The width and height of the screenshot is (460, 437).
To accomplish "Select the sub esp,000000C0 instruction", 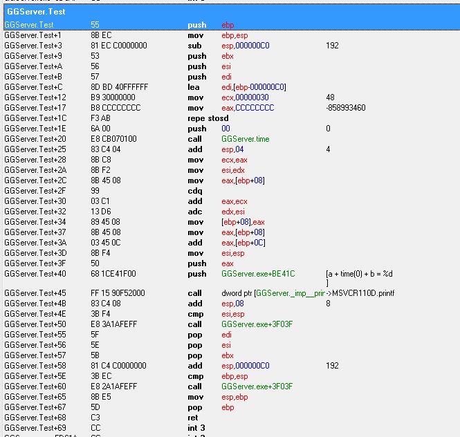I will [x=228, y=46].
